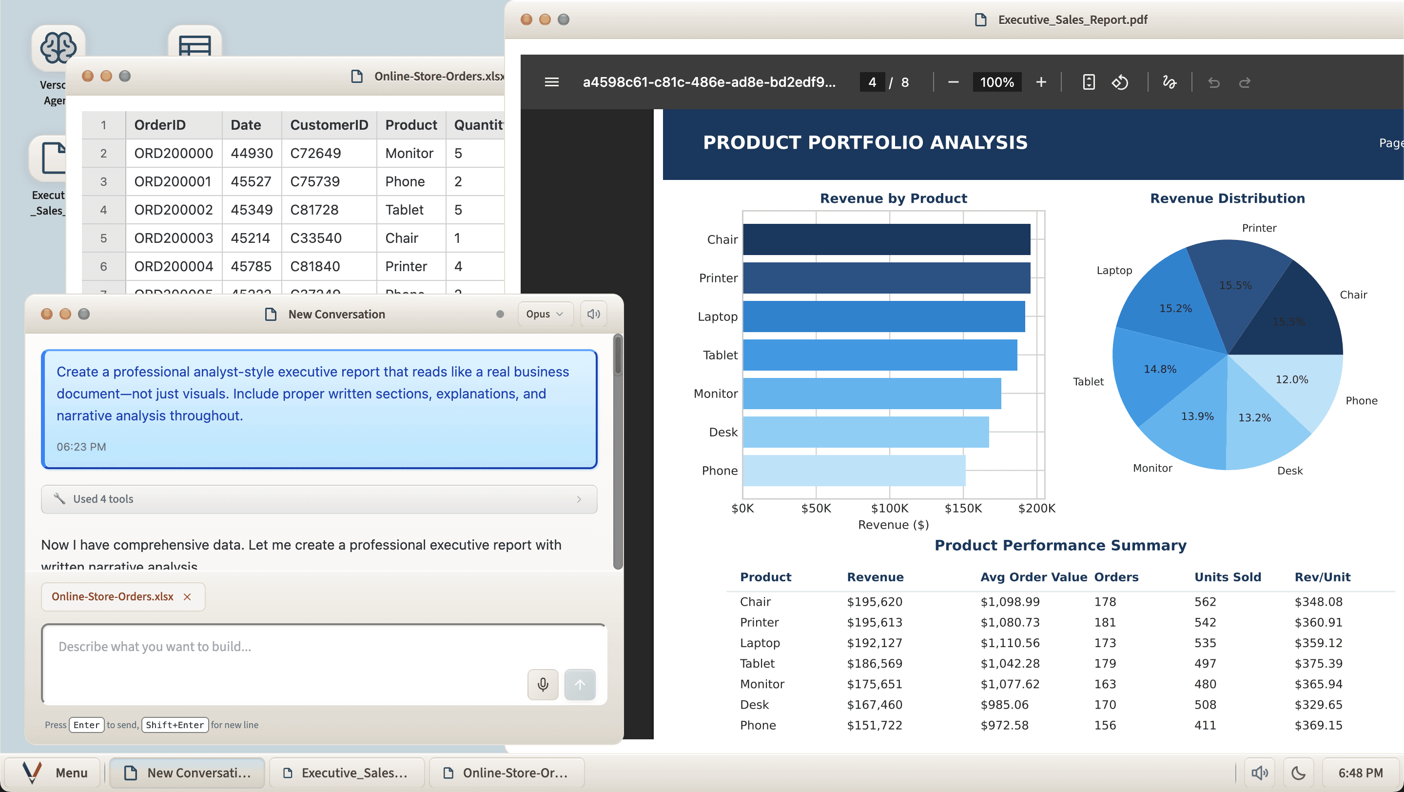Select page 4 input in the PDF viewer

(872, 82)
